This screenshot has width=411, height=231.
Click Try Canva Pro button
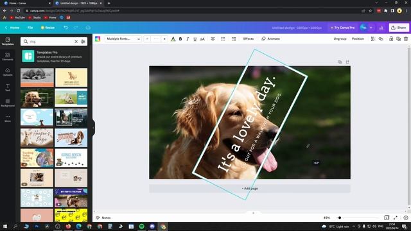tap(342, 28)
